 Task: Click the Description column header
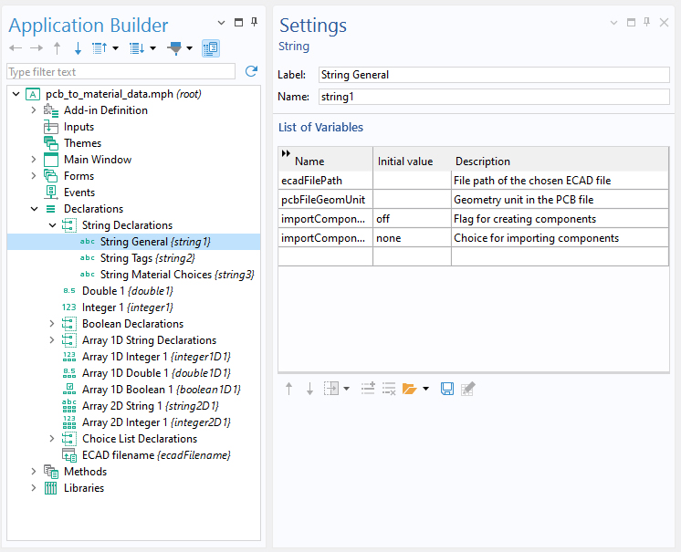point(483,161)
